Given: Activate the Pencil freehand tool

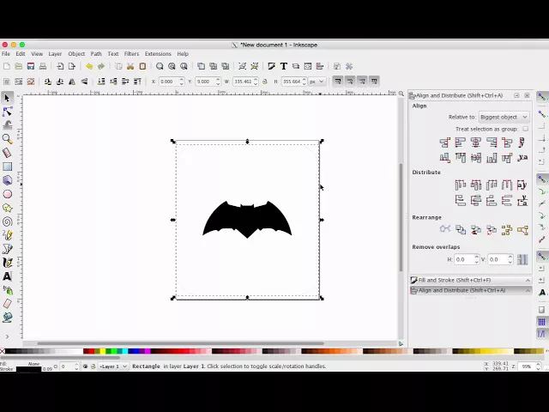Looking at the screenshot, I should (x=7, y=235).
